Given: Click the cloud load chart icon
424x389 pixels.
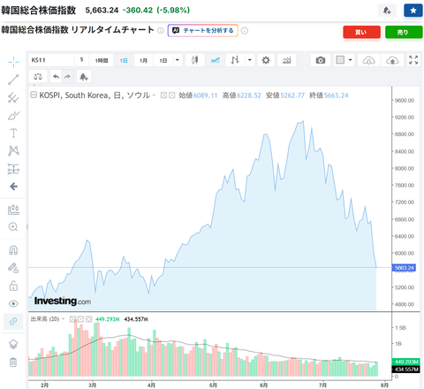Looking at the screenshot, I should click(x=368, y=60).
